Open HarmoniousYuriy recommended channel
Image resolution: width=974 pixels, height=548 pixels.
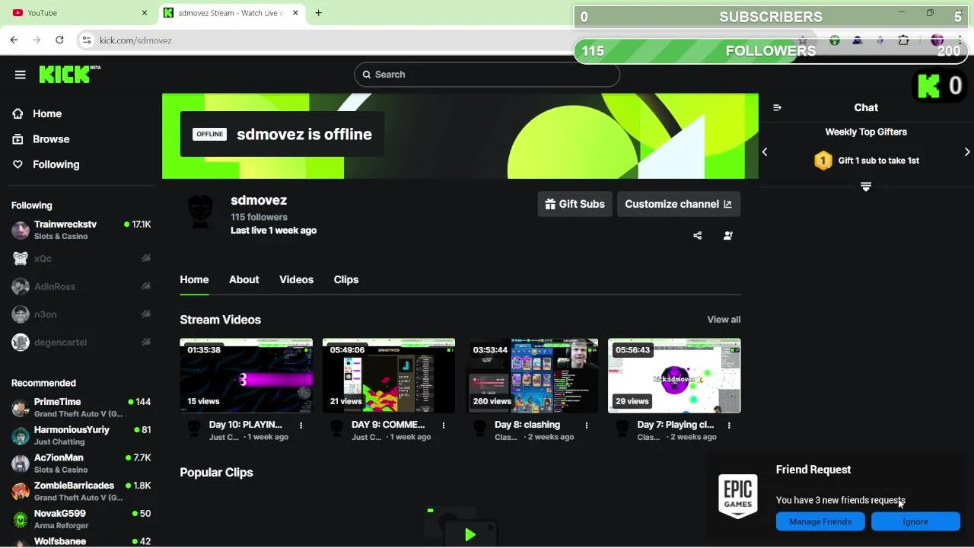81,435
